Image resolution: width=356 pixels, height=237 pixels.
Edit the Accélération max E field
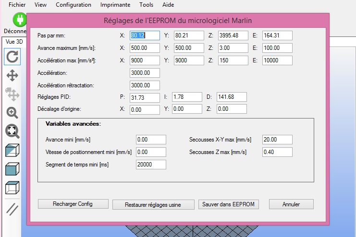point(277,60)
